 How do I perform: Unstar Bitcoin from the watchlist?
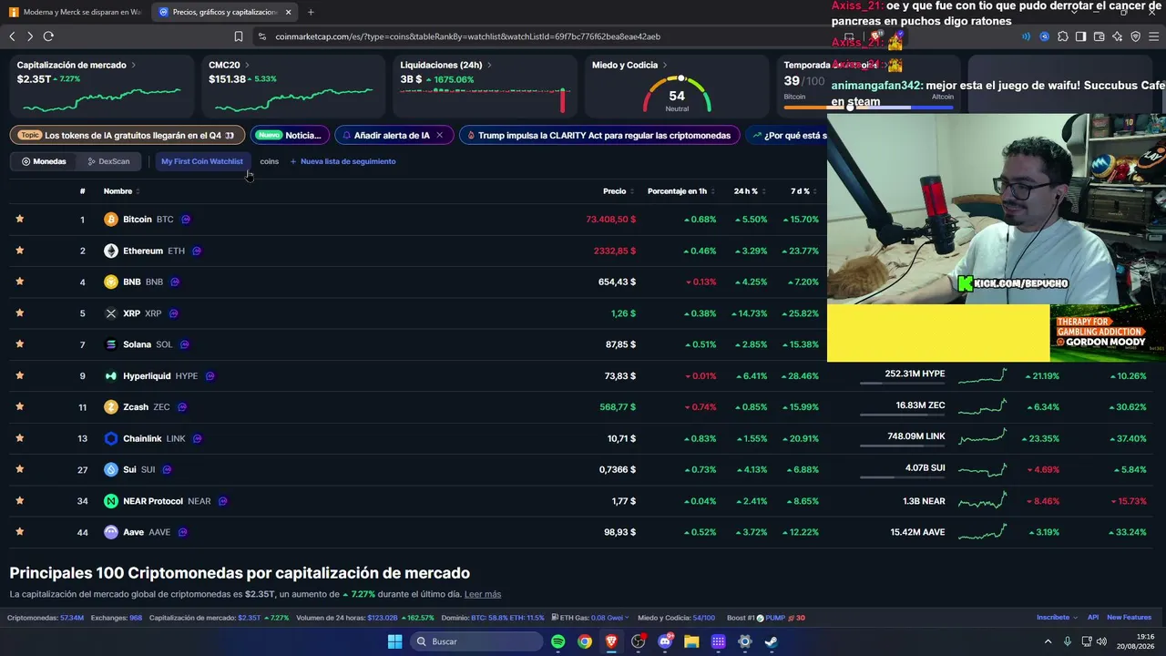[20, 219]
